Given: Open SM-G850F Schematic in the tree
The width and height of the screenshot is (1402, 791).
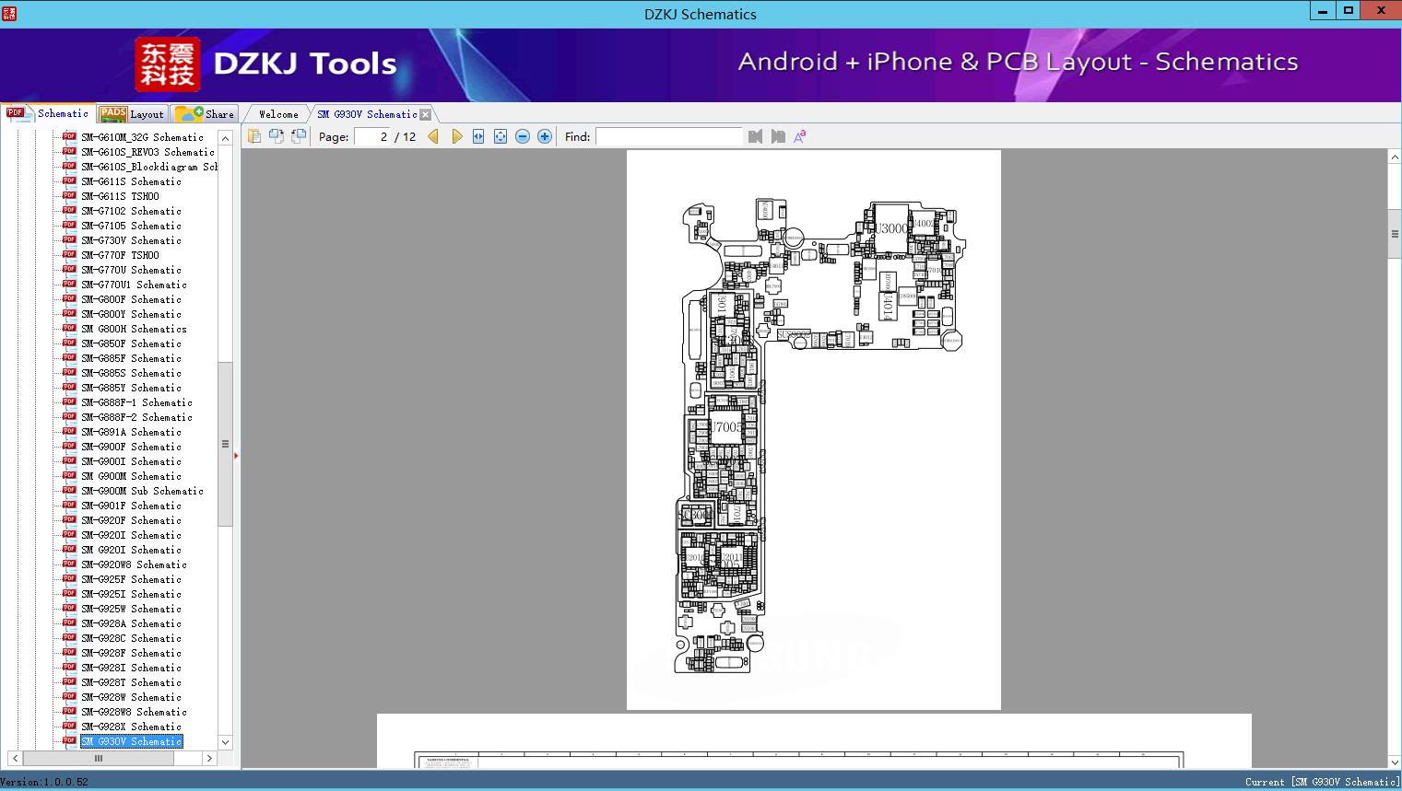Looking at the screenshot, I should [131, 343].
